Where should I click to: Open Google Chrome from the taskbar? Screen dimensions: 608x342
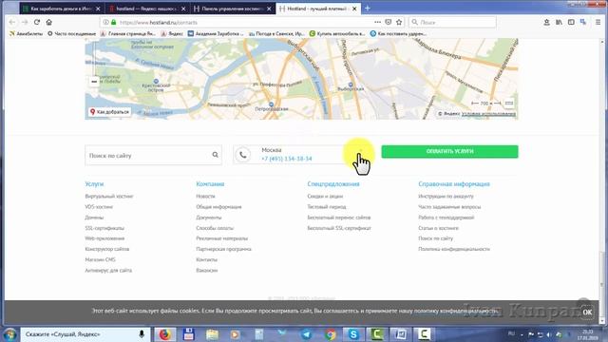331,334
